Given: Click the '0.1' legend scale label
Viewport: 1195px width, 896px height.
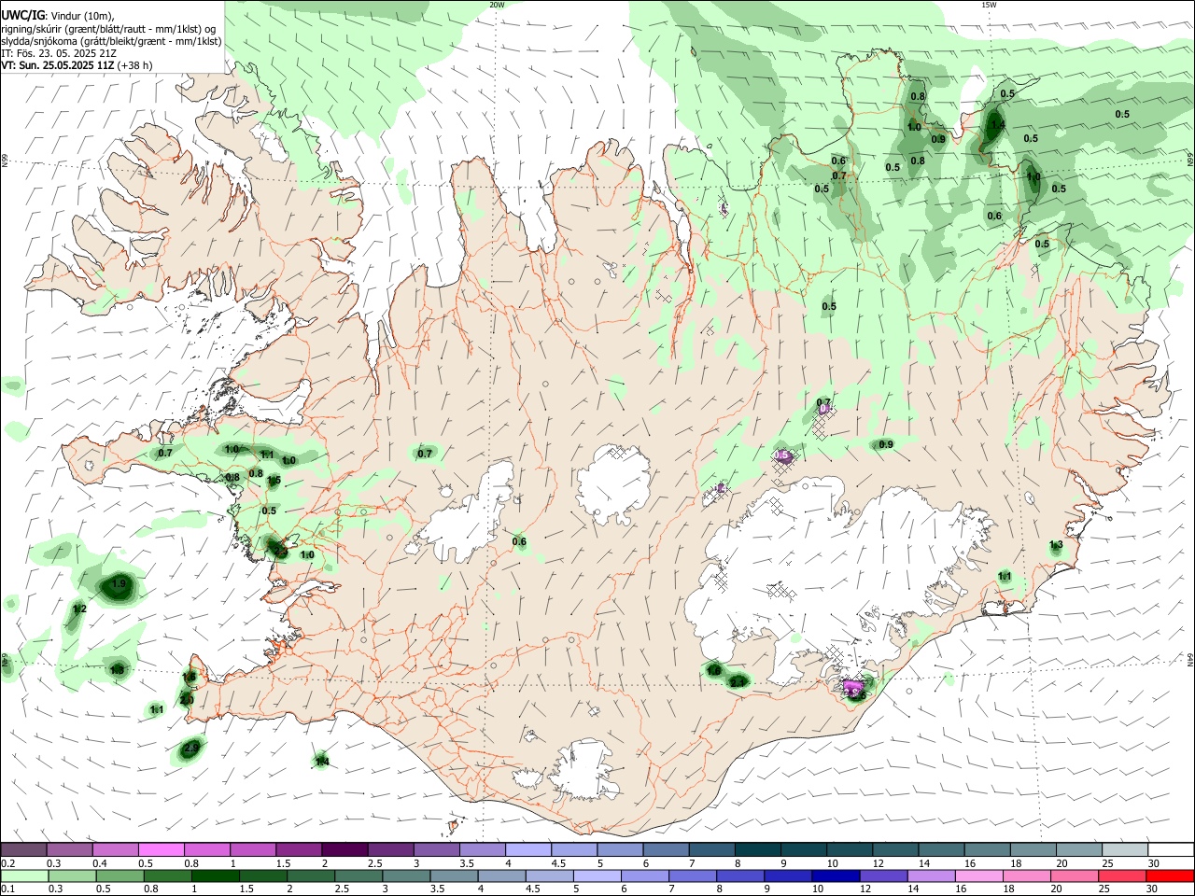Looking at the screenshot, I should tap(8, 889).
